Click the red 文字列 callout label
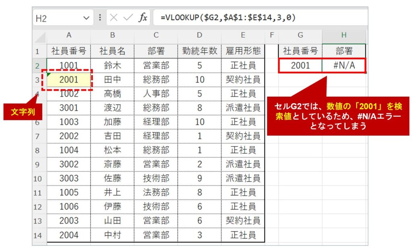This screenshot has width=412, height=248. pyautogui.click(x=23, y=112)
